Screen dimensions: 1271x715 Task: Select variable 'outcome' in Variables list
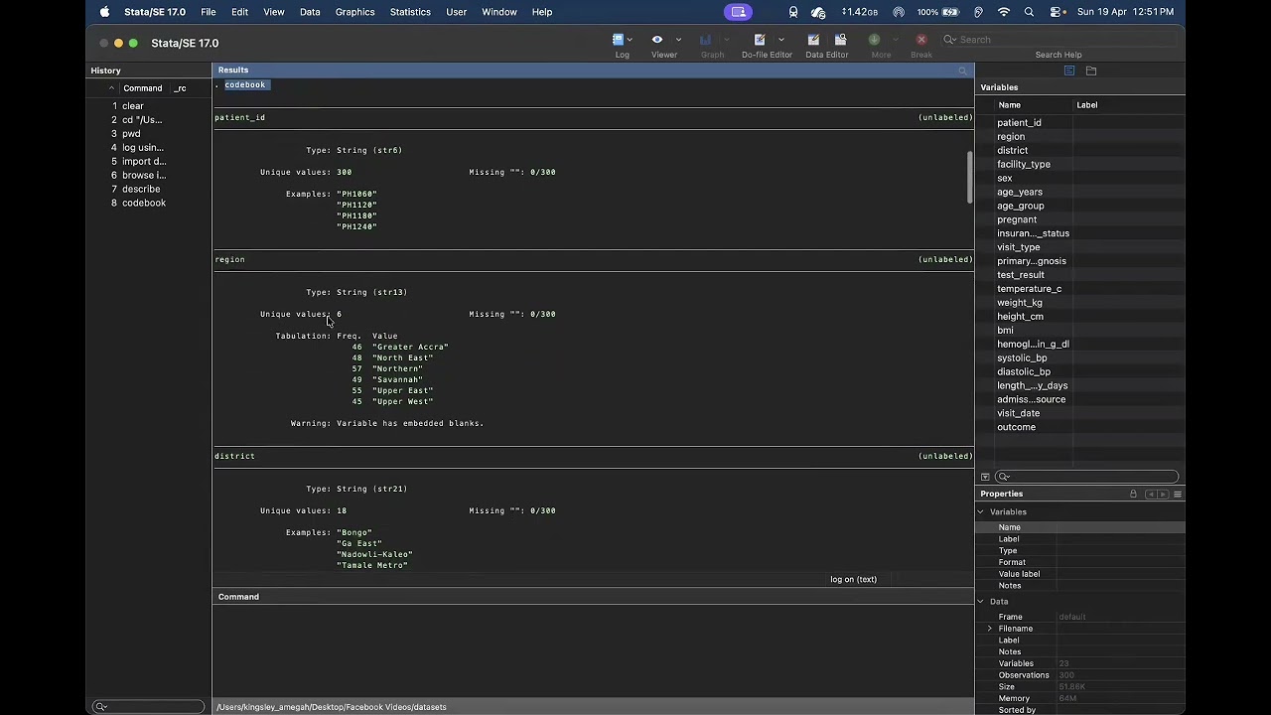pos(1016,427)
